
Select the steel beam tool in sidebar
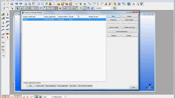7,18
